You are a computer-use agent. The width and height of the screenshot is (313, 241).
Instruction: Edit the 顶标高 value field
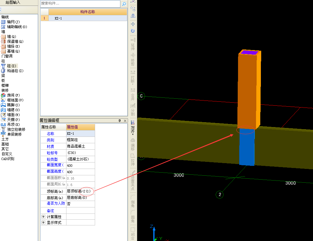click(80, 191)
